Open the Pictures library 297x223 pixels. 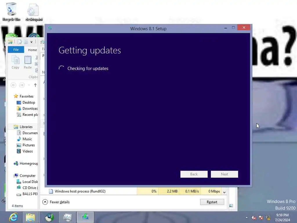pos(26,145)
